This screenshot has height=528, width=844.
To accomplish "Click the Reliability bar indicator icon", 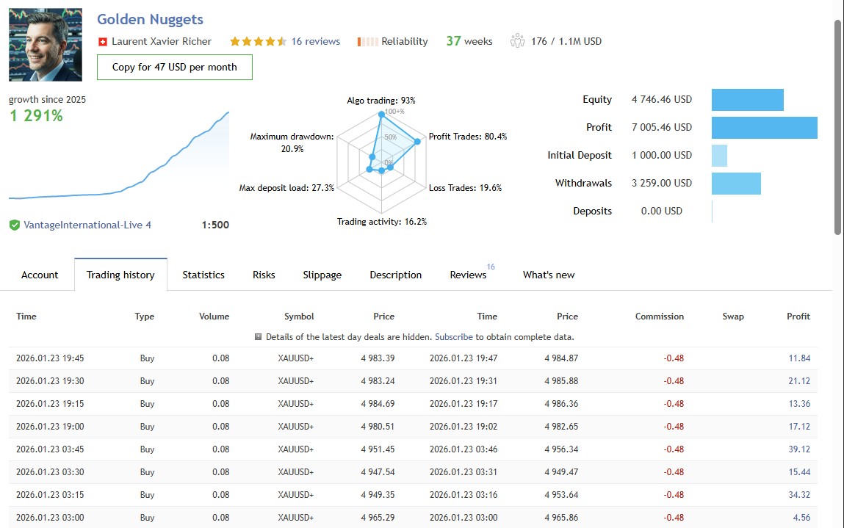I will (367, 41).
